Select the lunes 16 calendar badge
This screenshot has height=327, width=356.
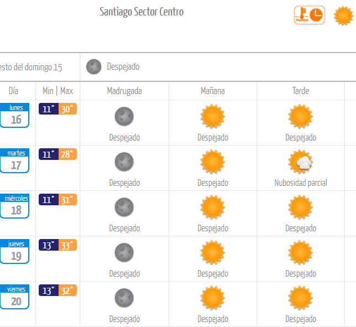14,115
